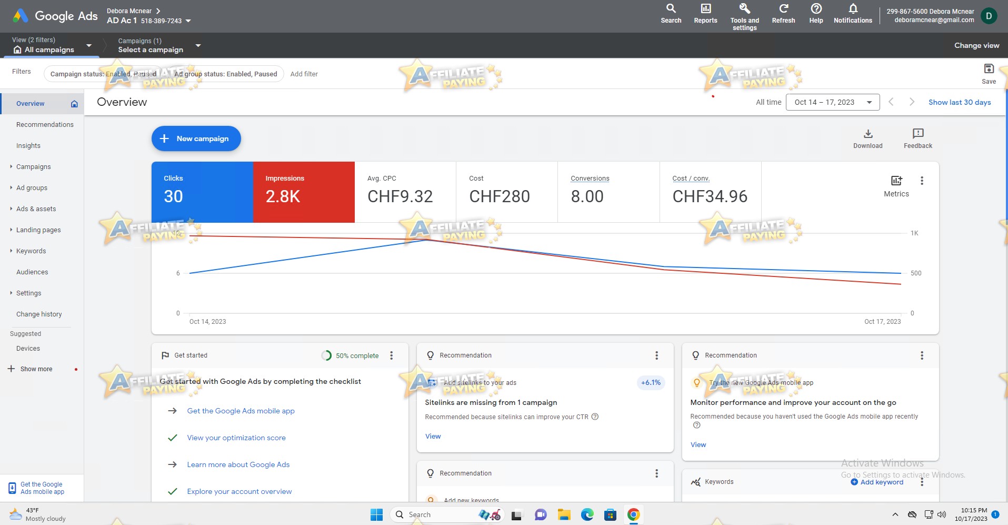Viewport: 1008px width, 525px height.
Task: Select the Conversions metric card
Action: point(608,192)
